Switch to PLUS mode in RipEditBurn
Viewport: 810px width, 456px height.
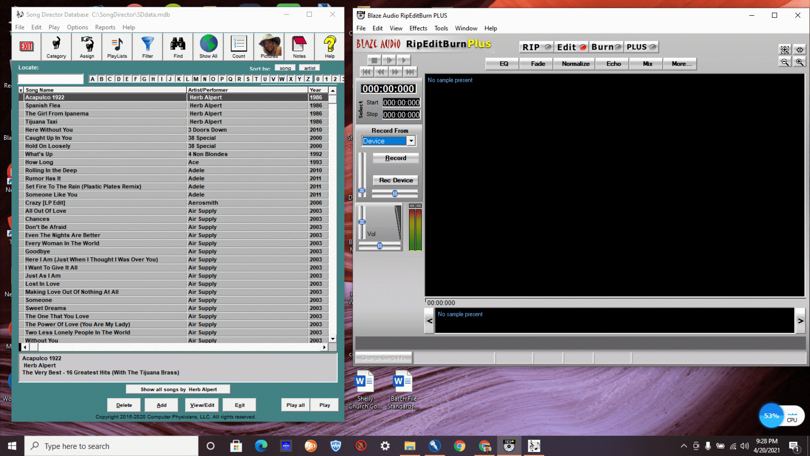pyautogui.click(x=641, y=47)
